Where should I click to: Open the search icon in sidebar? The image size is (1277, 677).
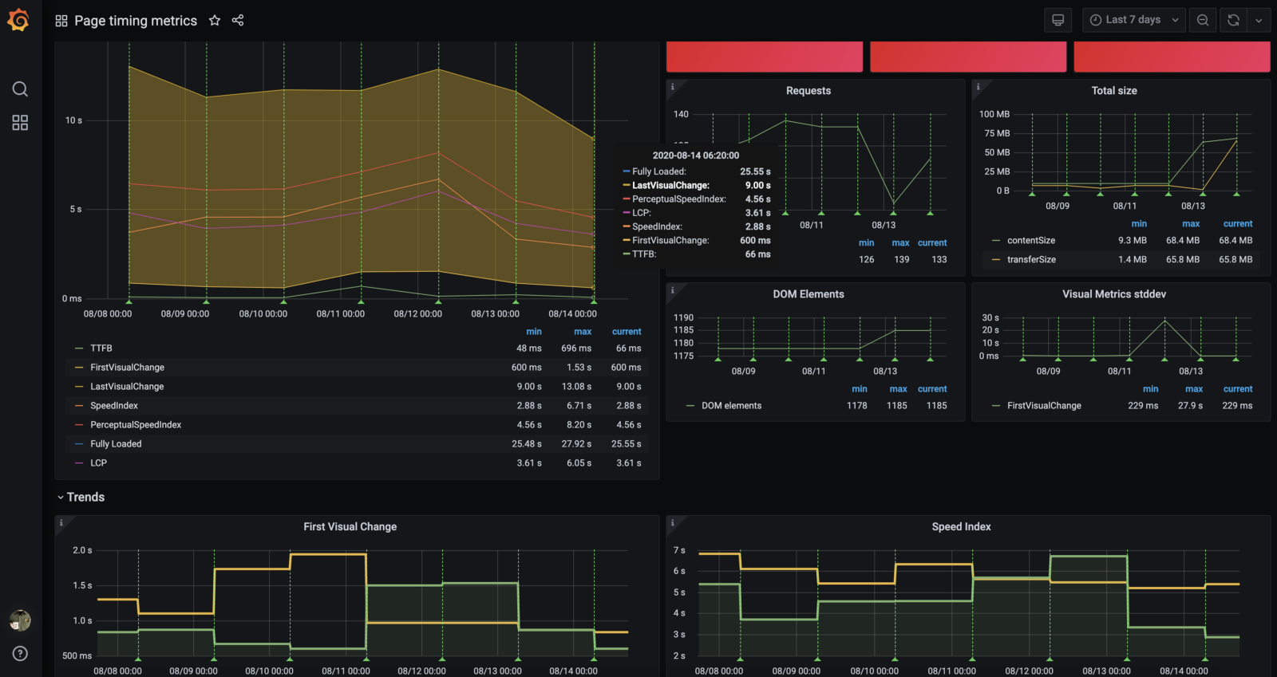pos(20,89)
